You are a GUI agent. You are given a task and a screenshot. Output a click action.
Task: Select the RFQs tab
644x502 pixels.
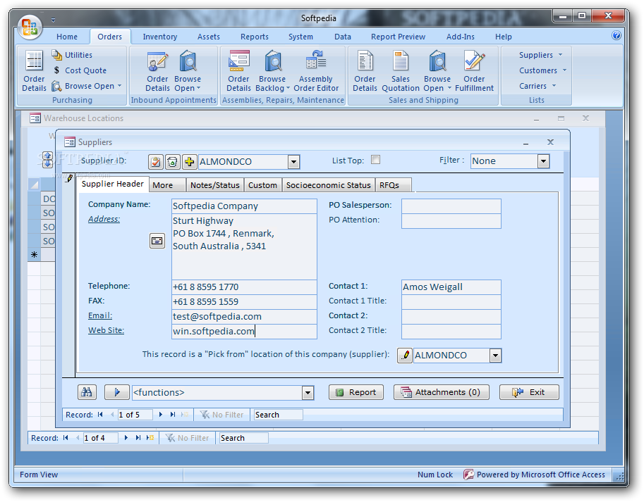[392, 185]
